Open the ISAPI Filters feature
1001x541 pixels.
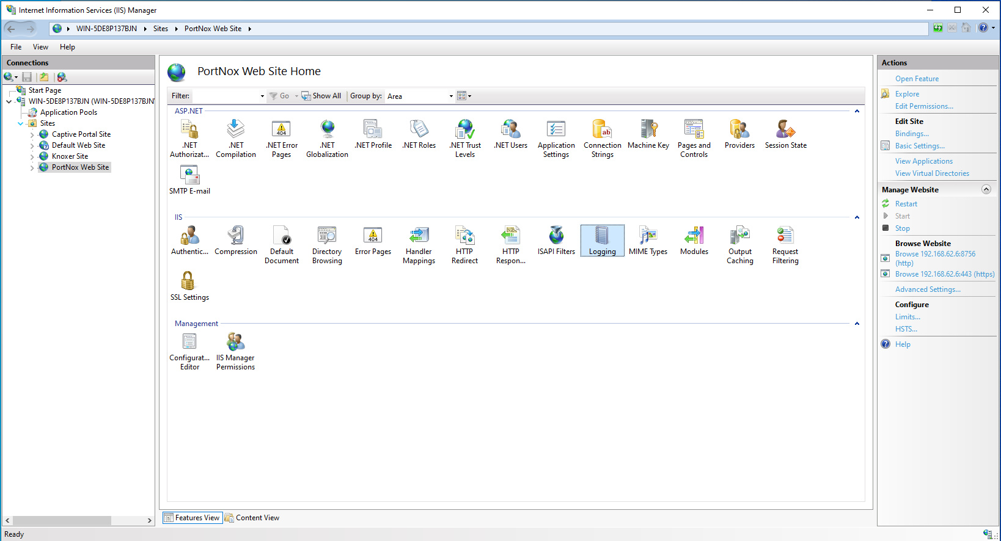click(x=556, y=241)
